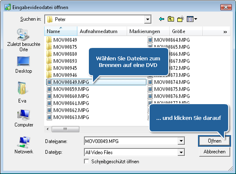Screen dimensions: 236x174
Task: Expand the Dateiname dropdown arrow
Action: tap(181, 141)
